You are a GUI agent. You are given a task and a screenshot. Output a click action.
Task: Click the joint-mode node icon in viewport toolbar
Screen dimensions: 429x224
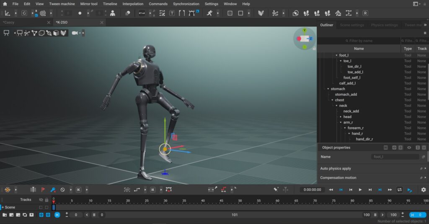click(27, 33)
